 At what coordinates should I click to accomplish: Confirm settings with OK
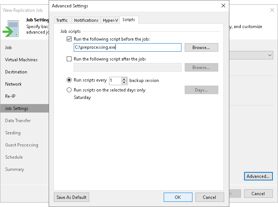point(178,197)
